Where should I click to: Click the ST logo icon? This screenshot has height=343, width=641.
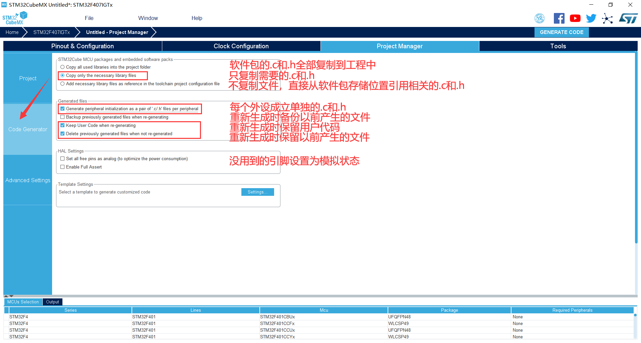pyautogui.click(x=628, y=18)
